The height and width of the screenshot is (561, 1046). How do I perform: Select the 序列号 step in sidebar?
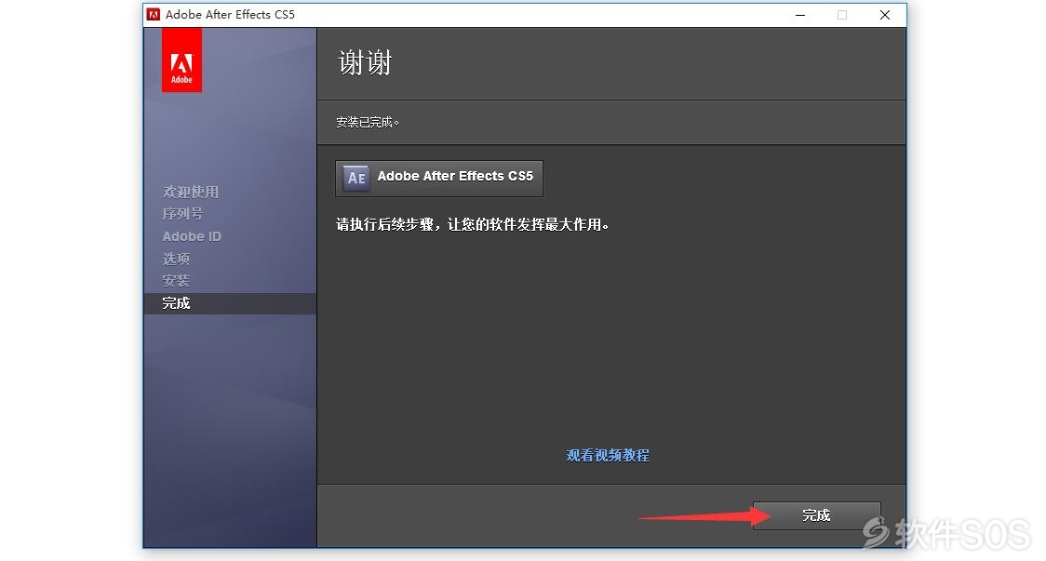point(182,214)
